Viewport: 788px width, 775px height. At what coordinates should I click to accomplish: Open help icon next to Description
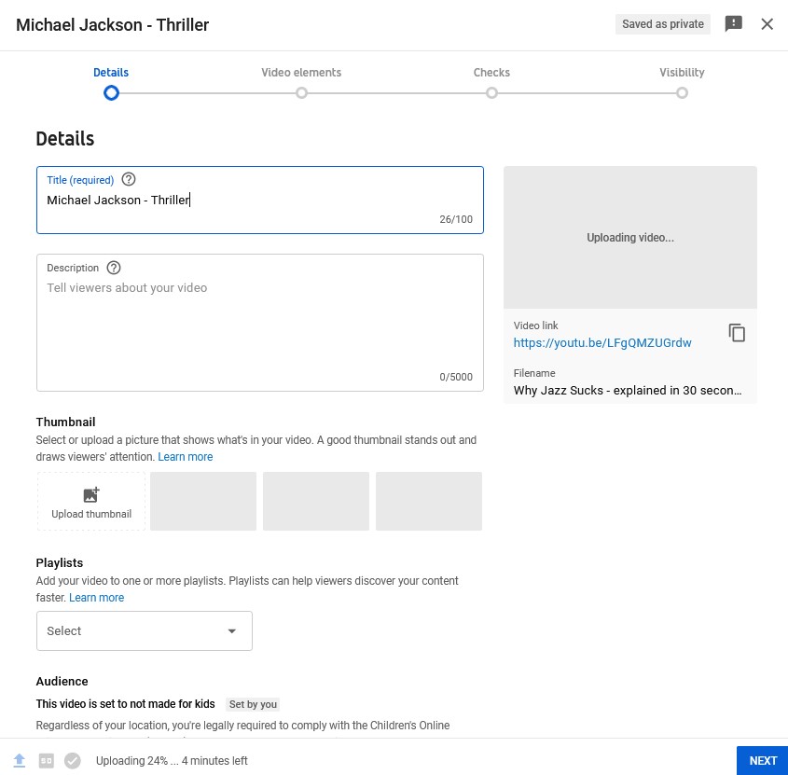[114, 268]
